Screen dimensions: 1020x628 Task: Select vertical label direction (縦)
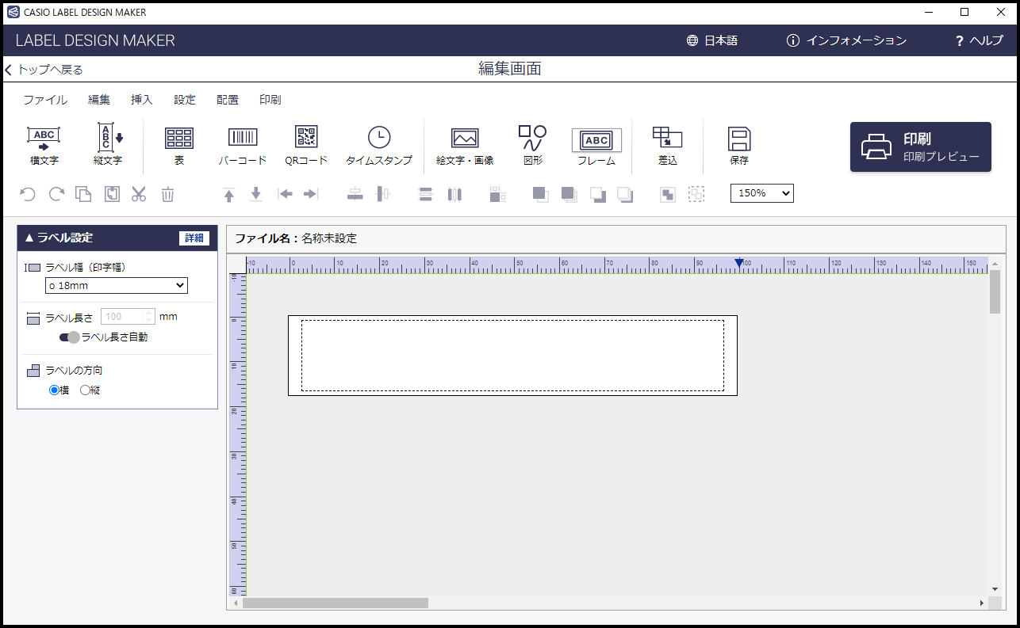[x=85, y=390]
